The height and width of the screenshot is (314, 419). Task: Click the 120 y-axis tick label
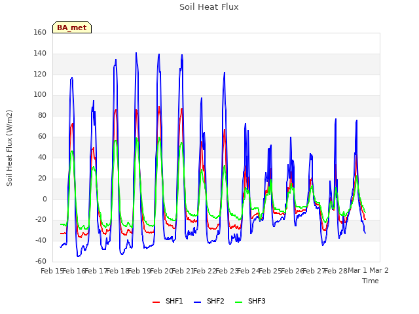pyautogui.click(x=40, y=74)
